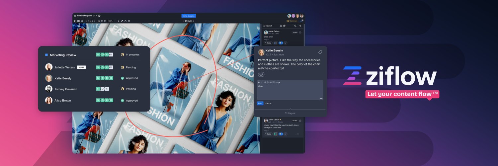Mark the Lovely view comment resolved checkmark
This screenshot has width=498, height=166.
[300, 121]
